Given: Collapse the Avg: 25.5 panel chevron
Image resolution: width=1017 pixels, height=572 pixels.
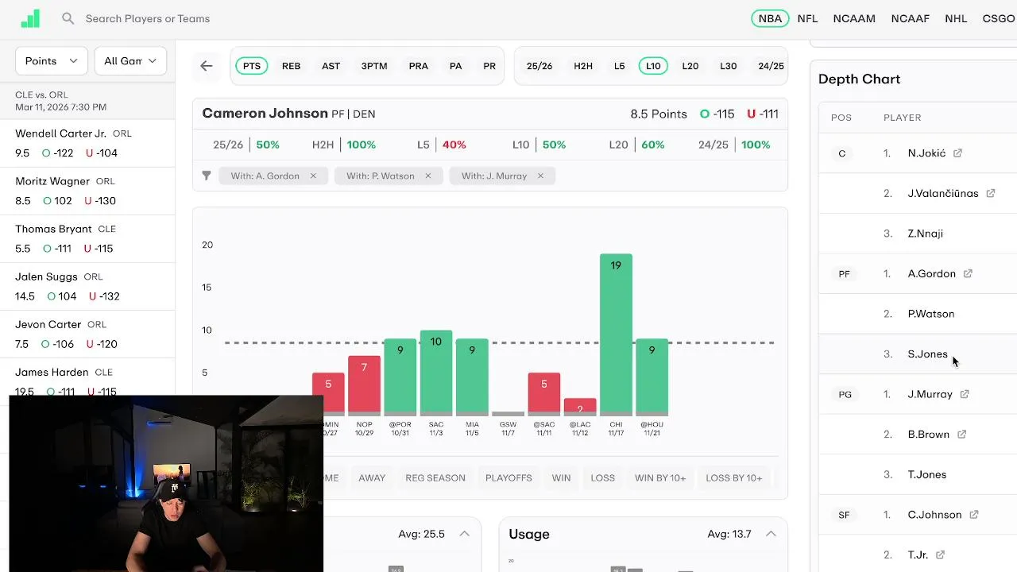Looking at the screenshot, I should click(464, 534).
